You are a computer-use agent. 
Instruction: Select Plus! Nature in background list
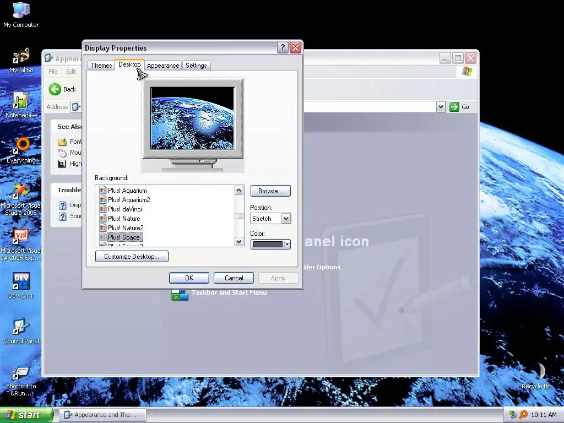pos(124,218)
